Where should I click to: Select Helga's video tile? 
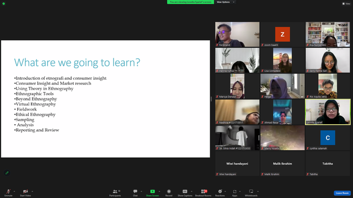[282, 86]
